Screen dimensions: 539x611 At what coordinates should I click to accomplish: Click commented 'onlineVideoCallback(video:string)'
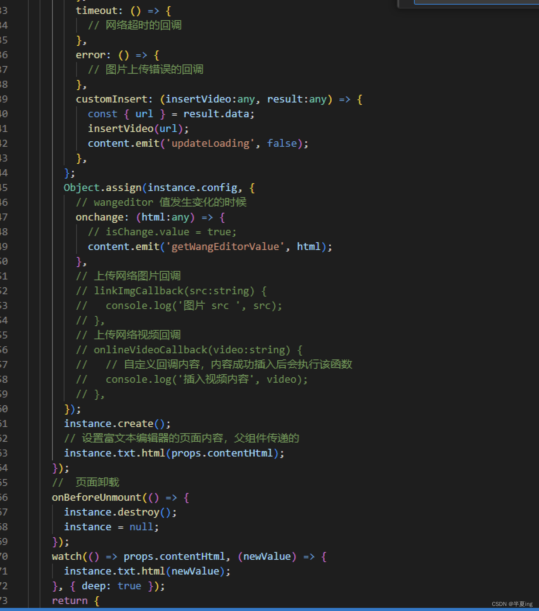(192, 350)
